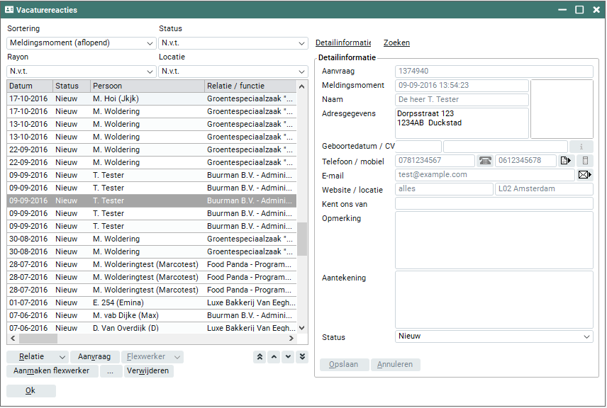
Task: Click the telephone dial icon
Action: click(x=485, y=161)
